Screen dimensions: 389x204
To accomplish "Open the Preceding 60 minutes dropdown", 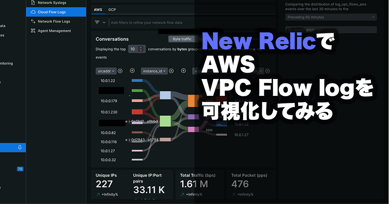I will tap(331, 17).
